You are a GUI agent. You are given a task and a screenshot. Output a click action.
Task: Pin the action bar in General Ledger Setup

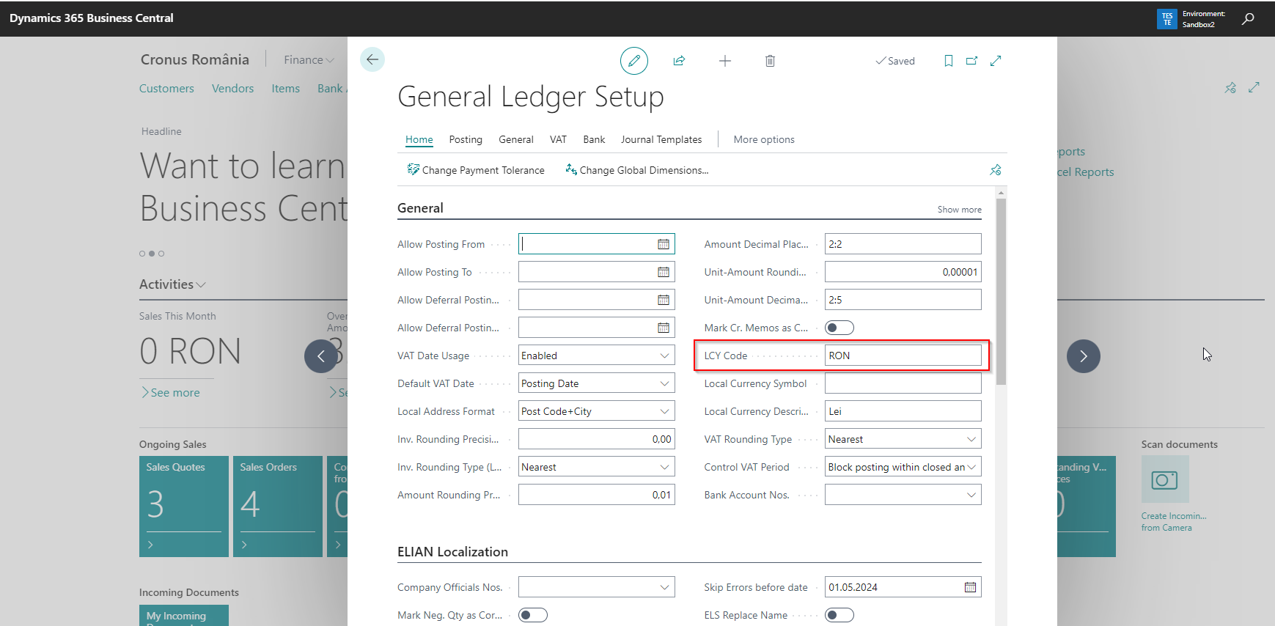coord(996,170)
